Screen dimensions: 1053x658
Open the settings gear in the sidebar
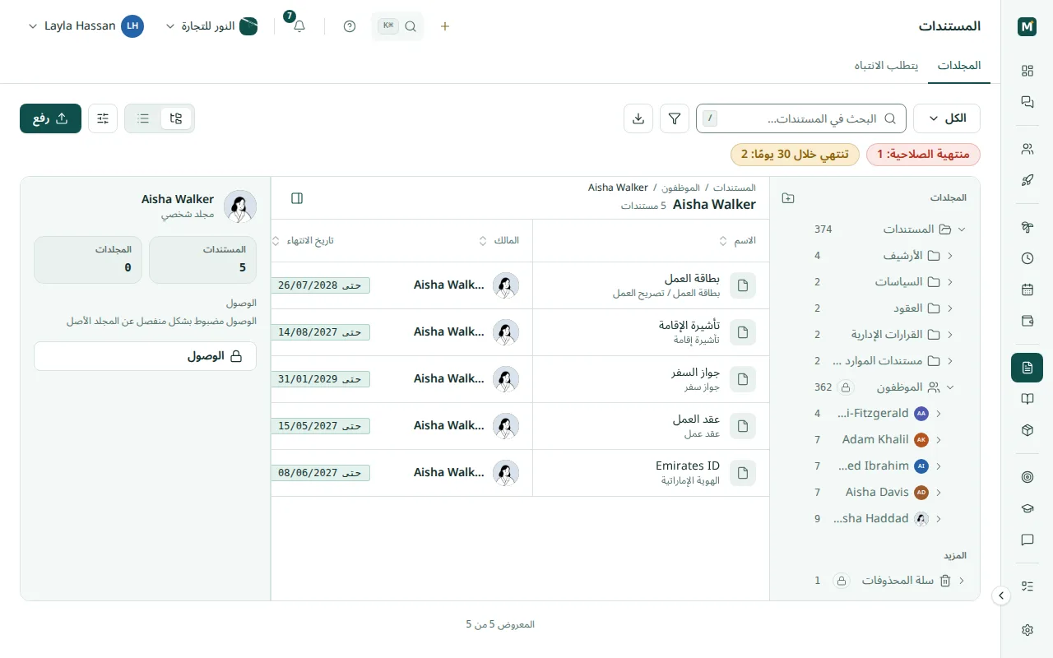pos(1027,630)
